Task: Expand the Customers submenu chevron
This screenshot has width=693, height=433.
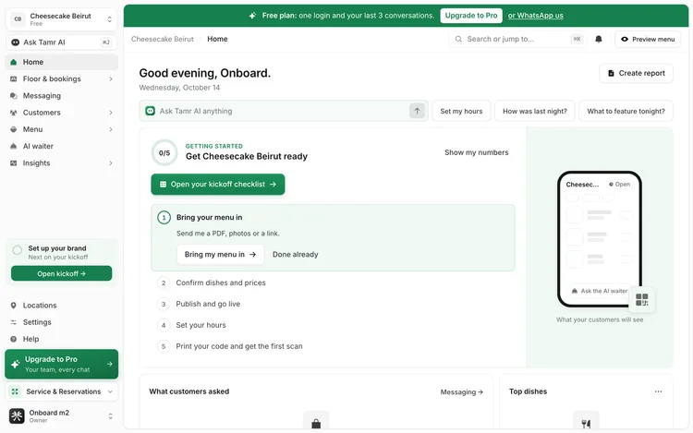Action: pos(111,113)
